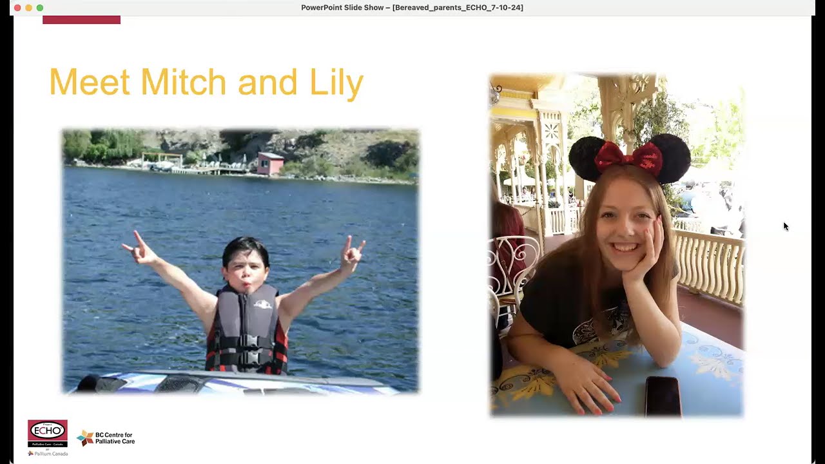Click the ECHO Palliative Care logo
The image size is (825, 464).
pos(48,434)
